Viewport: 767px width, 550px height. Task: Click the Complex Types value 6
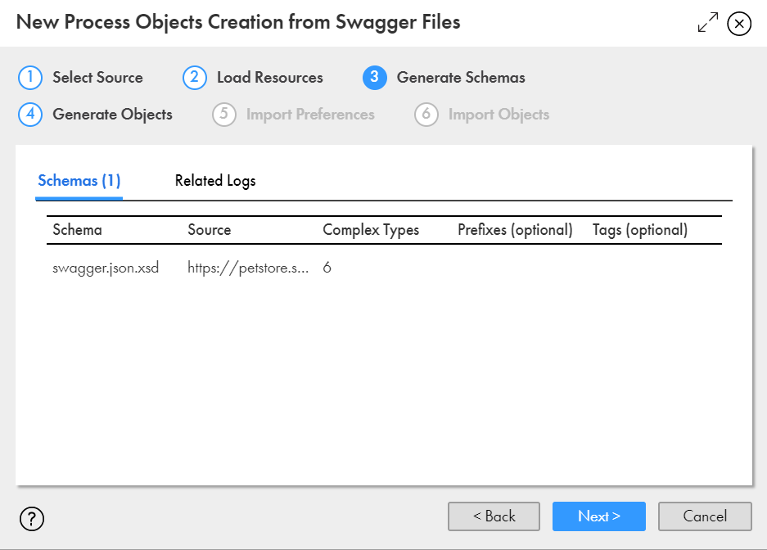[327, 268]
